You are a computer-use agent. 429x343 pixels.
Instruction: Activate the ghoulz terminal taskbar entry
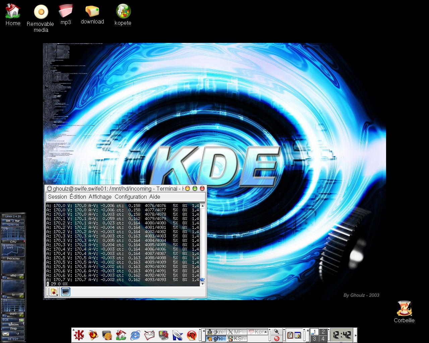coord(217,339)
